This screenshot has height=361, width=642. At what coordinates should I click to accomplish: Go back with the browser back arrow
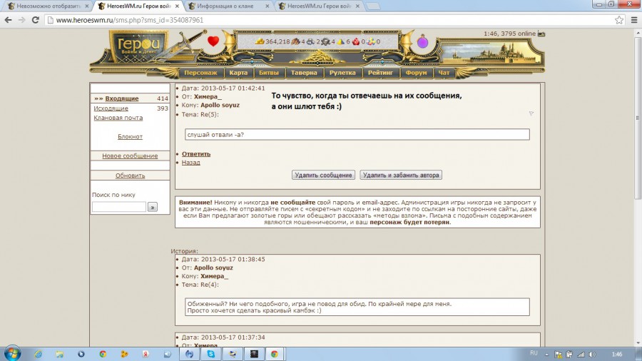pyautogui.click(x=8, y=20)
